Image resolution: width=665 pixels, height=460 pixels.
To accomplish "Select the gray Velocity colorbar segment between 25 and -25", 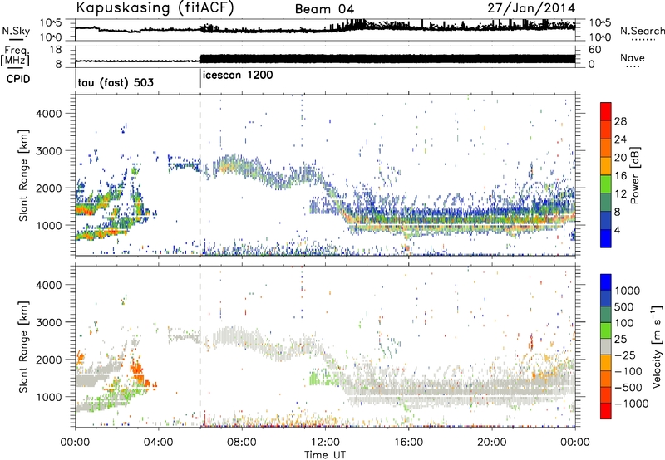I will pyautogui.click(x=606, y=346).
